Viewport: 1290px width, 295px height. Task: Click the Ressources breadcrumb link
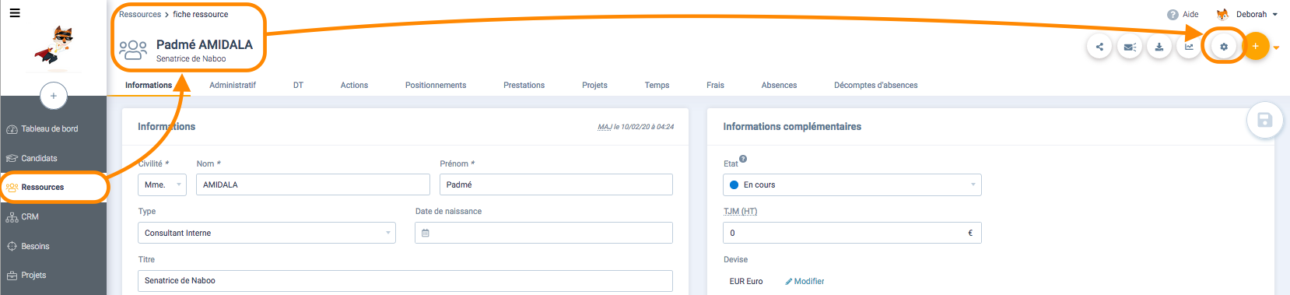140,14
